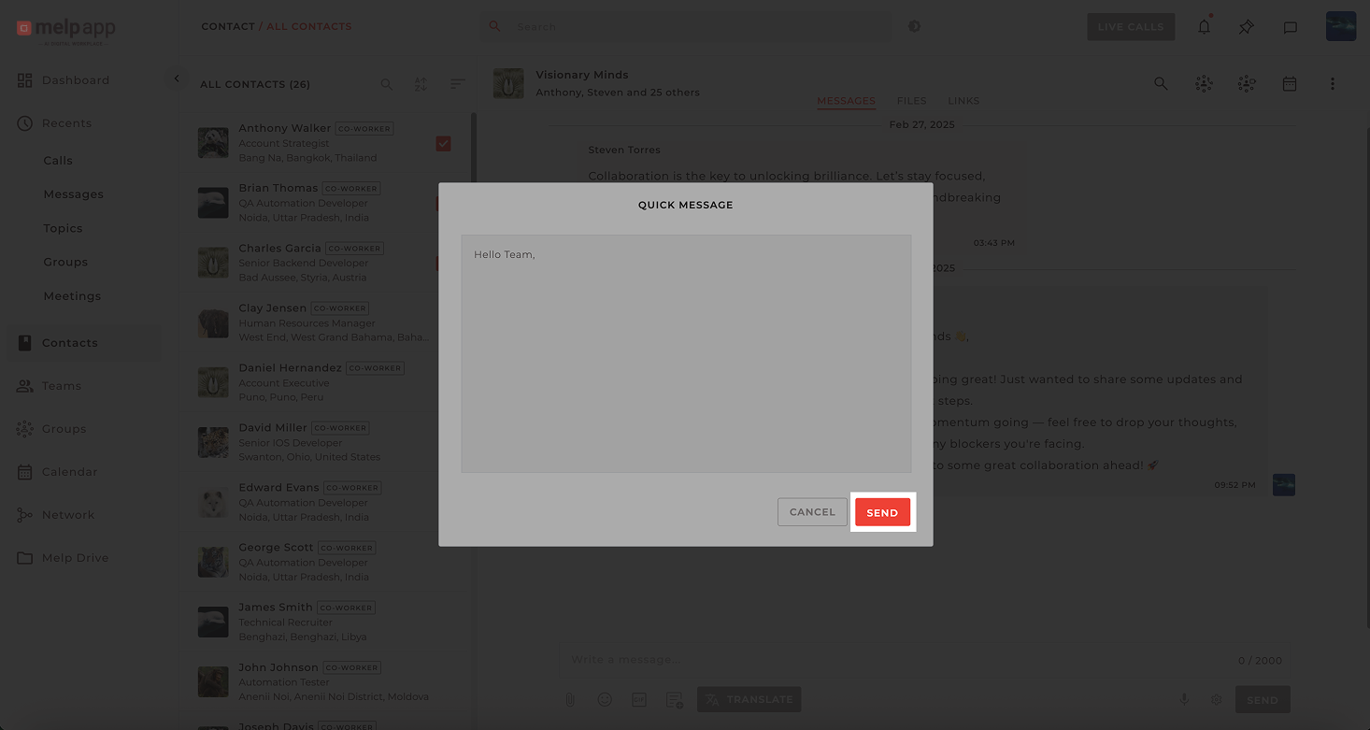Click the Live Calls button
1370x730 pixels.
click(1130, 27)
